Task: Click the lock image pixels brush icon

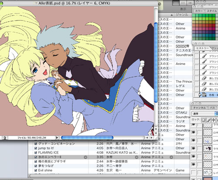Action: pos(208,120)
